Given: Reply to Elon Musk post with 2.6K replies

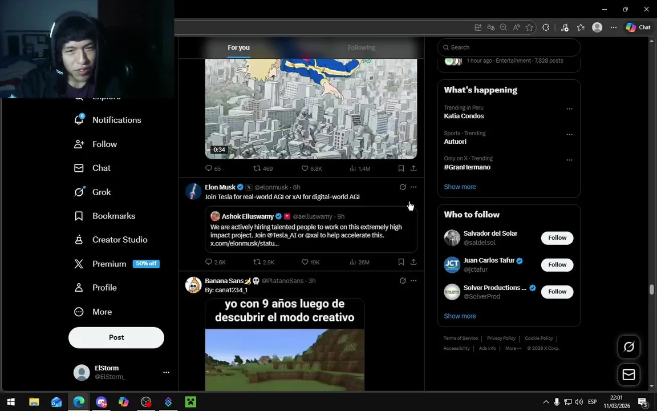Looking at the screenshot, I should tap(216, 262).
